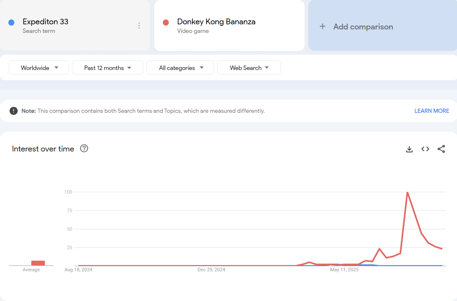Click the Add comparison button
Viewport: 457px width, 301px height.
[363, 27]
